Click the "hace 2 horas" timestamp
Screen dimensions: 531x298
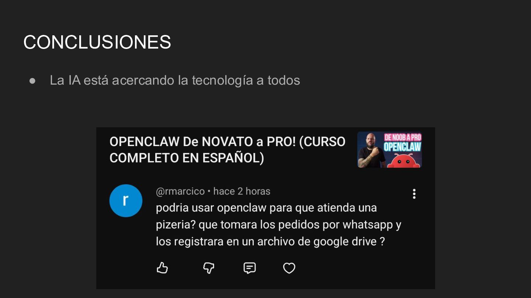coord(242,191)
